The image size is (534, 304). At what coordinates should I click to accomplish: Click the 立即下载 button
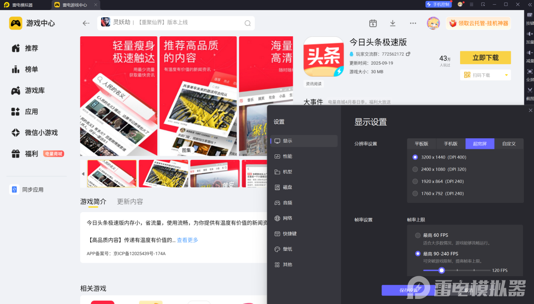[x=485, y=58]
